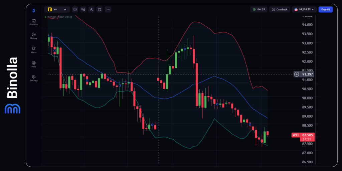Click the 86.500 price axis label
Image resolution: width=342 pixels, height=171 pixels.
307,162
